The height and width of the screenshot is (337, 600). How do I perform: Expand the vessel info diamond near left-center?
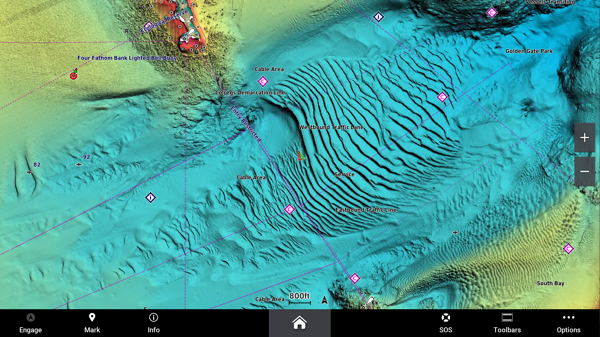(x=150, y=198)
